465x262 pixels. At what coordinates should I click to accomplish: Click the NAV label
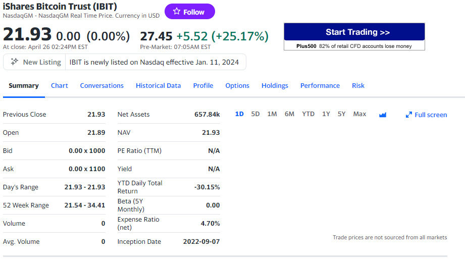click(124, 132)
